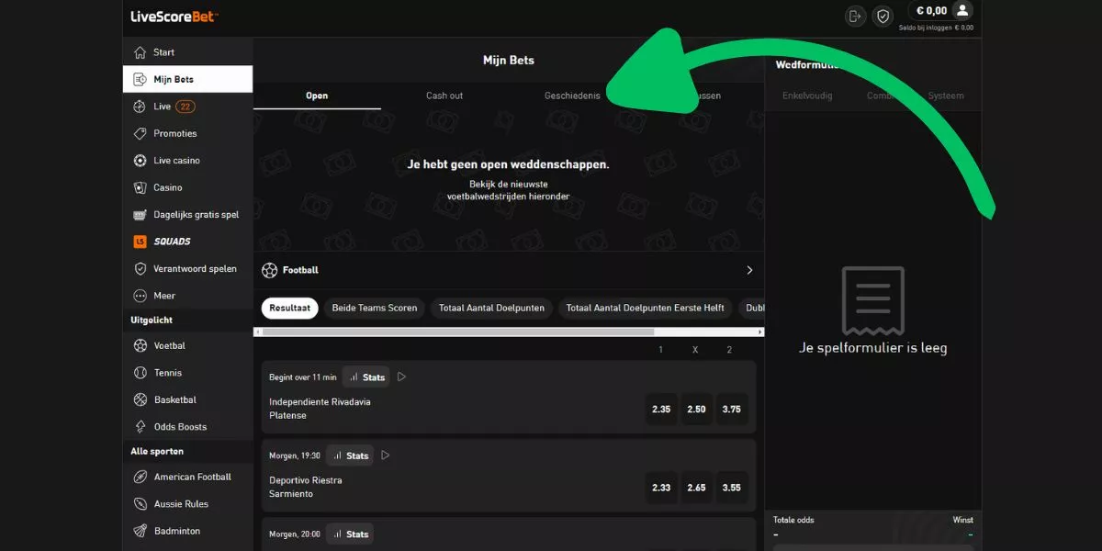1102x551 pixels.
Task: Bet 2.35 on Independiente Rivadavia
Action: [x=661, y=409]
